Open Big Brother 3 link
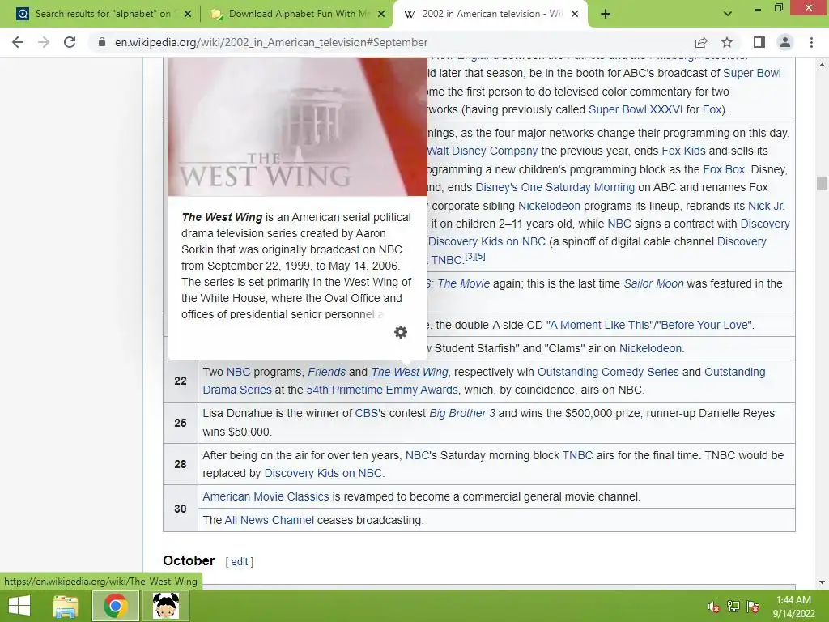This screenshot has height=622, width=829. tap(462, 413)
